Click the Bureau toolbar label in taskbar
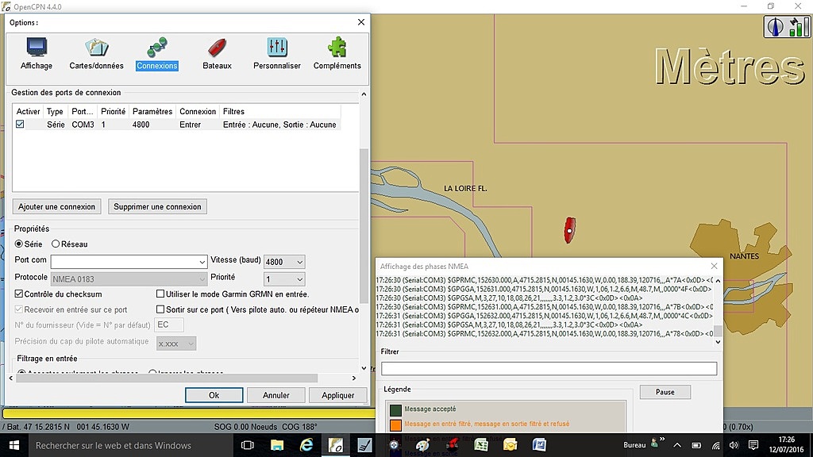813x457 pixels. tap(634, 445)
